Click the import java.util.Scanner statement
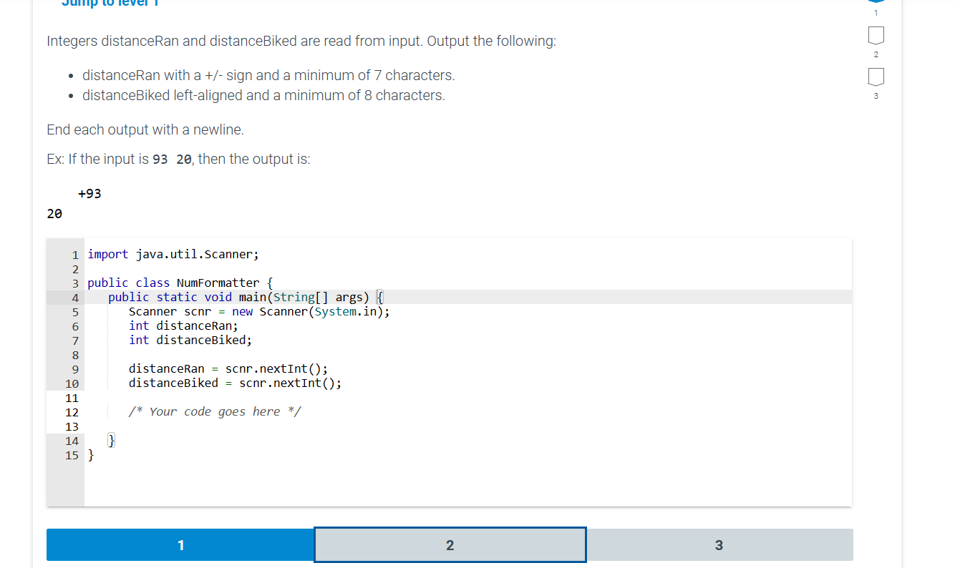The width and height of the screenshot is (955, 568). [172, 254]
